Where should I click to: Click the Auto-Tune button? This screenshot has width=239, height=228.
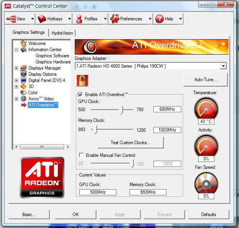[x=205, y=80]
